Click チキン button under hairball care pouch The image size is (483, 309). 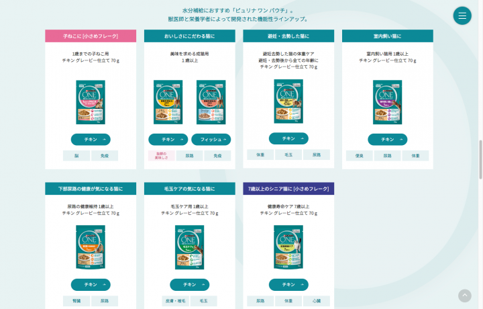click(x=189, y=285)
